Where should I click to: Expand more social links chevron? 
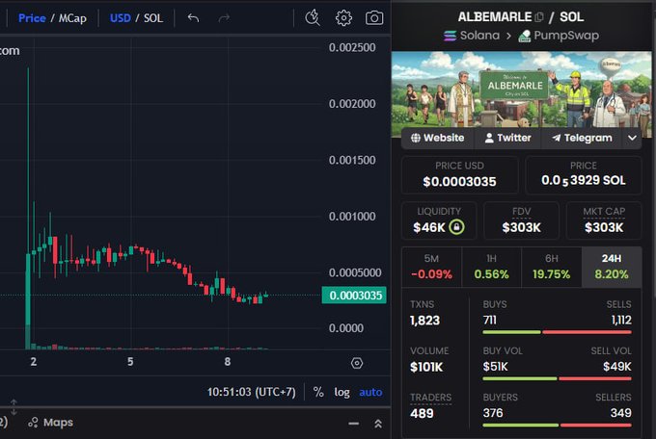(x=632, y=138)
